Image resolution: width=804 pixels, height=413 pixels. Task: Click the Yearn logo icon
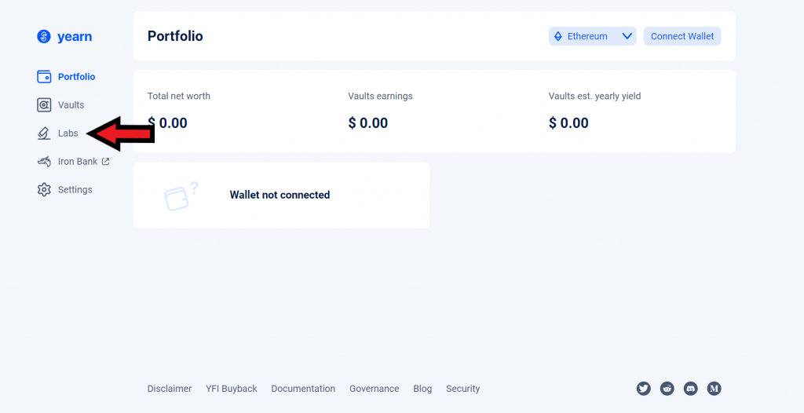click(x=43, y=36)
